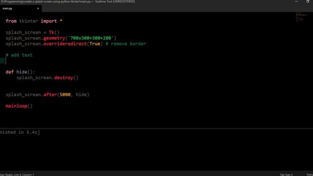Click the '700x300+300+200' geometry string
This screenshot has width=313, height=176.
coord(91,38)
